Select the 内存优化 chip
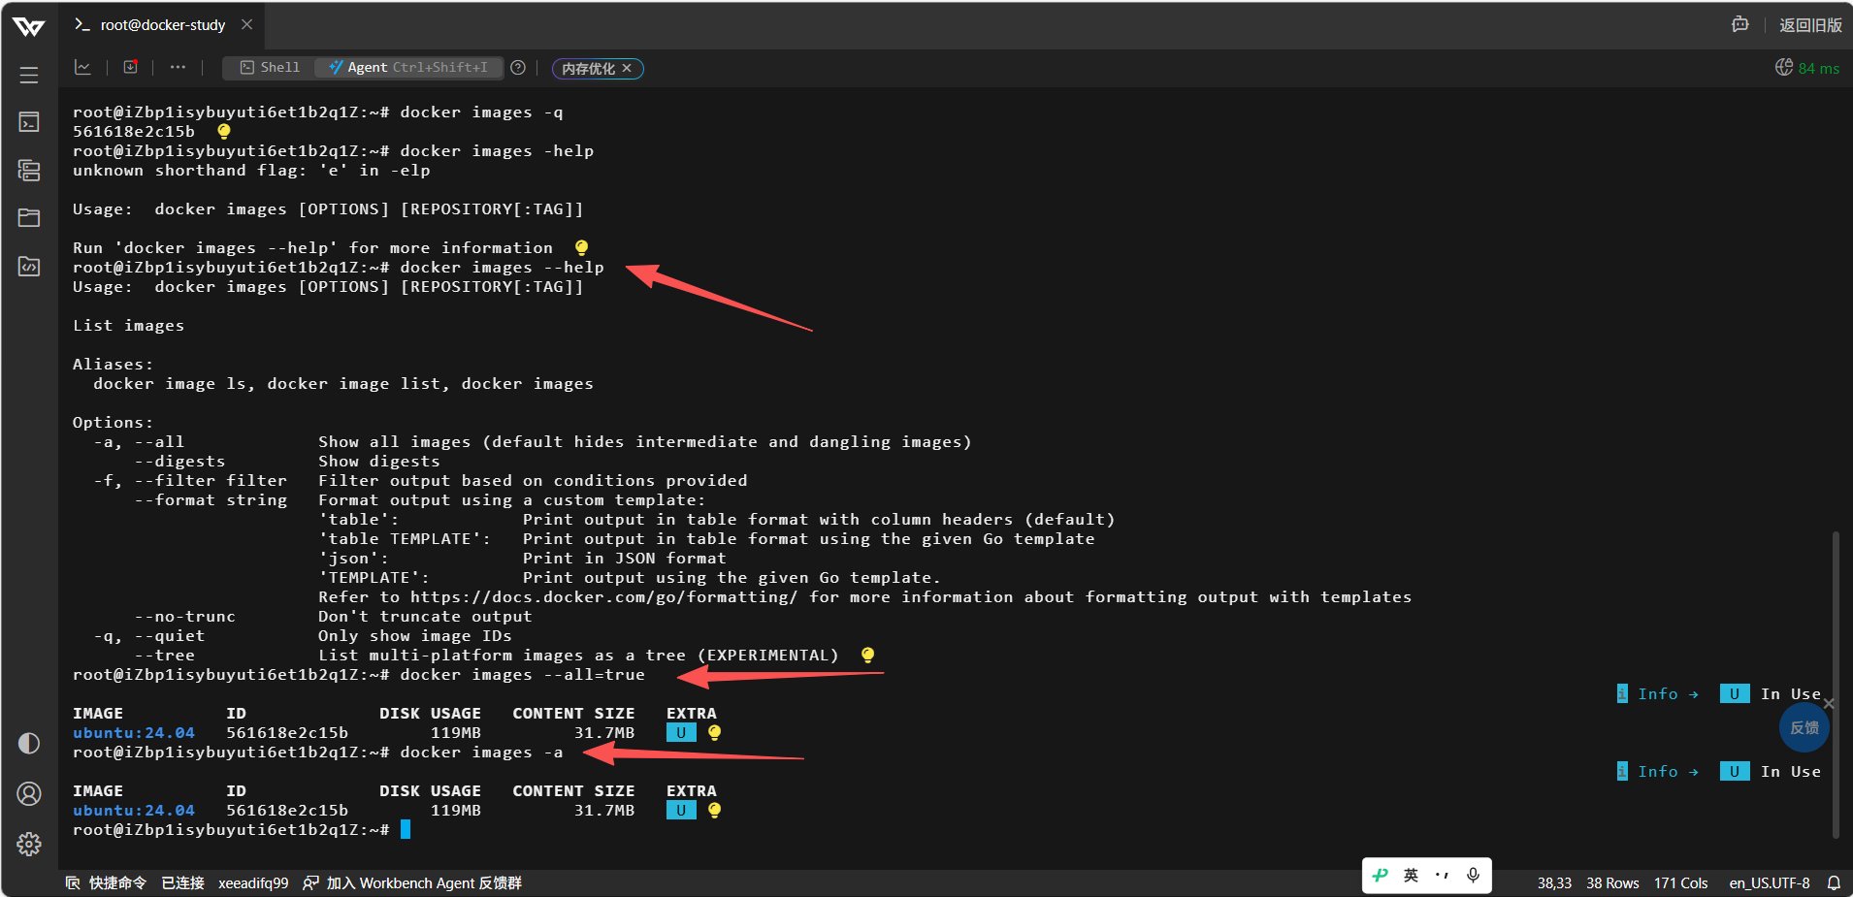This screenshot has width=1853, height=897. (588, 68)
